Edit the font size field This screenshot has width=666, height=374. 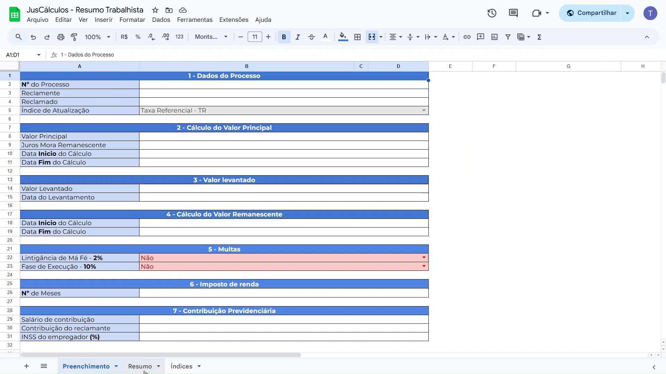pyautogui.click(x=255, y=37)
